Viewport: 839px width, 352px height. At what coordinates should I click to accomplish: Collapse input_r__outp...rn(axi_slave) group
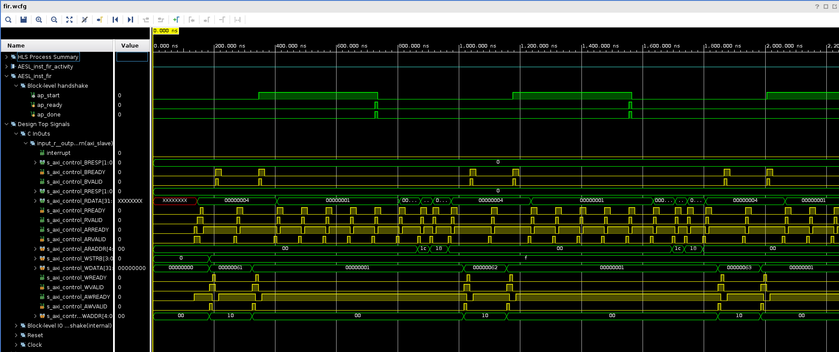pyautogui.click(x=26, y=144)
